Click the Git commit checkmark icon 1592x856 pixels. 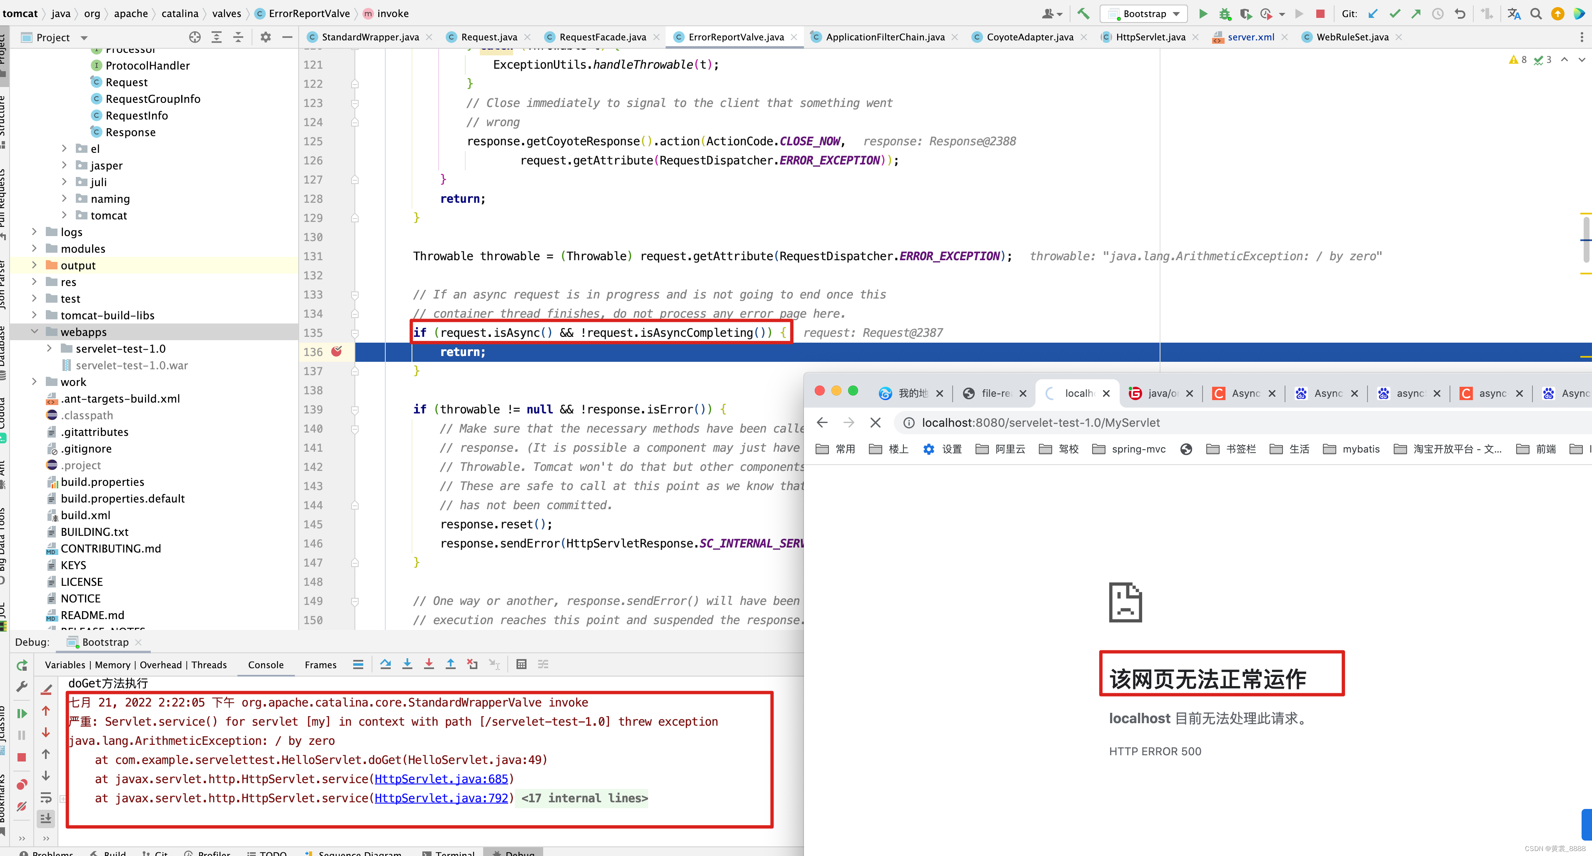point(1395,14)
